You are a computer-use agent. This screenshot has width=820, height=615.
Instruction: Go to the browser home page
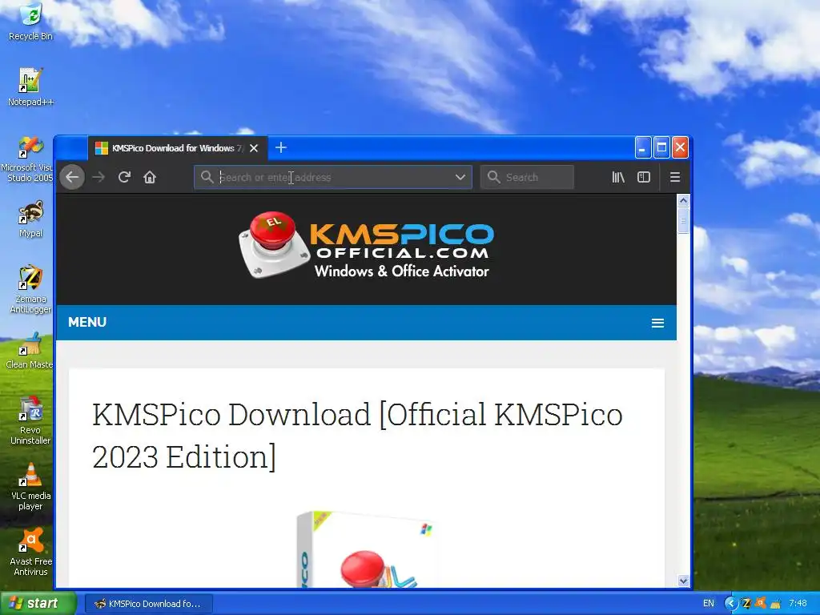(150, 177)
